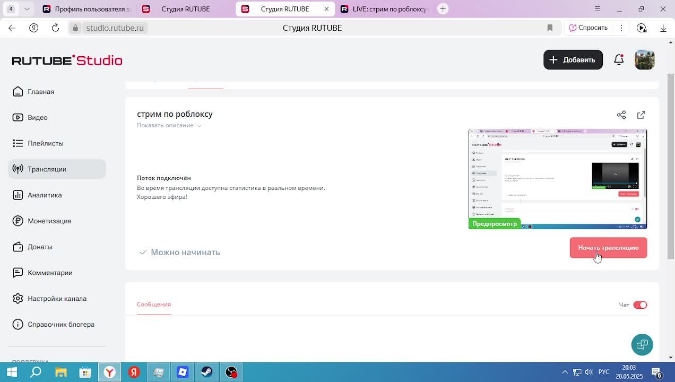Switch to first Студия RUTUBE tab
675x382 pixels.
point(186,9)
